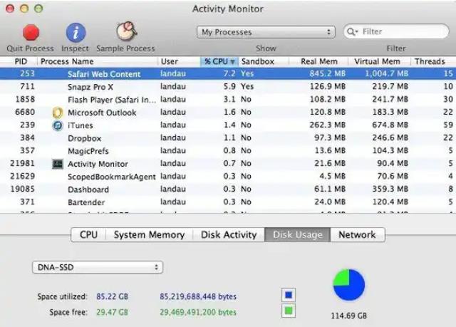
Task: Select the ScopedBookmarkAgent process row
Action: click(x=228, y=177)
